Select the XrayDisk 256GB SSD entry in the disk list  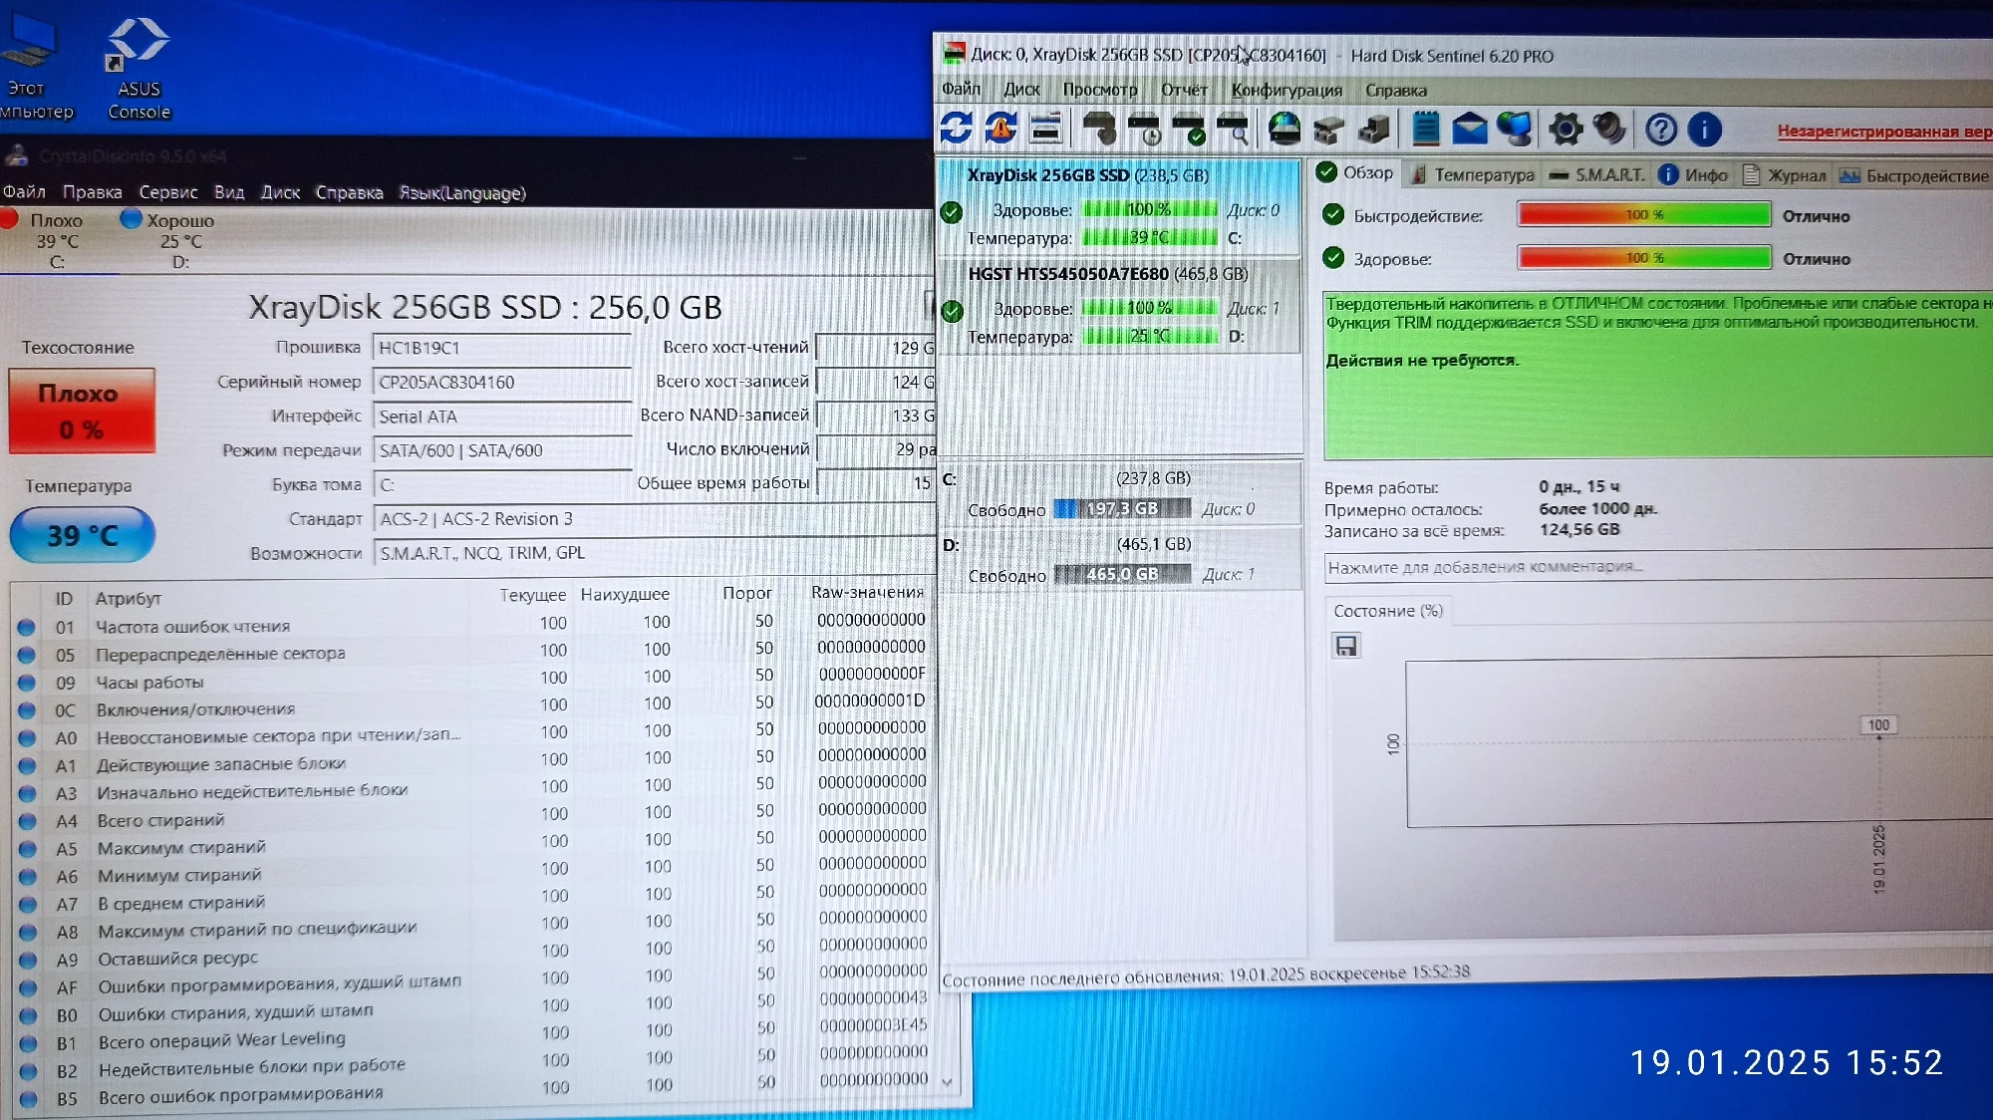[x=1118, y=208]
